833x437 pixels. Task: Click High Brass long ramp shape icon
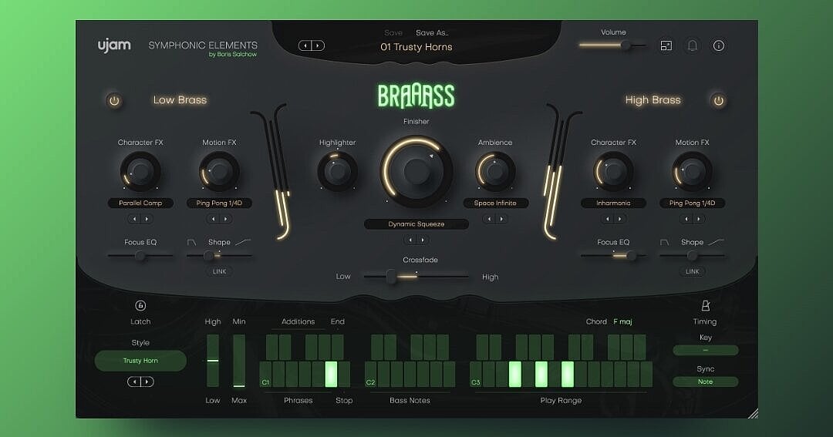pos(716,242)
